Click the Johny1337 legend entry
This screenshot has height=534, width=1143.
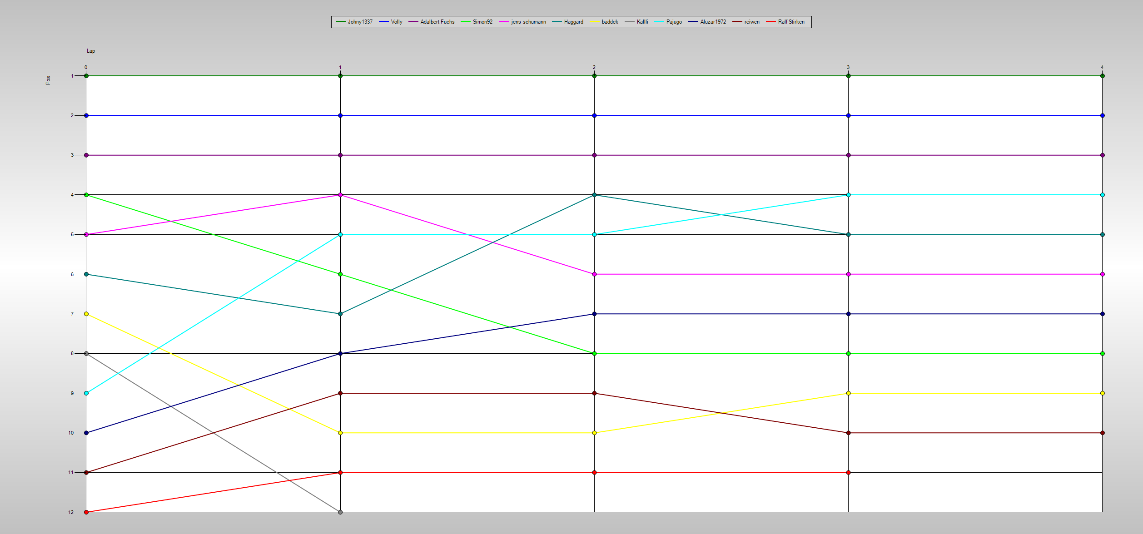pos(354,22)
